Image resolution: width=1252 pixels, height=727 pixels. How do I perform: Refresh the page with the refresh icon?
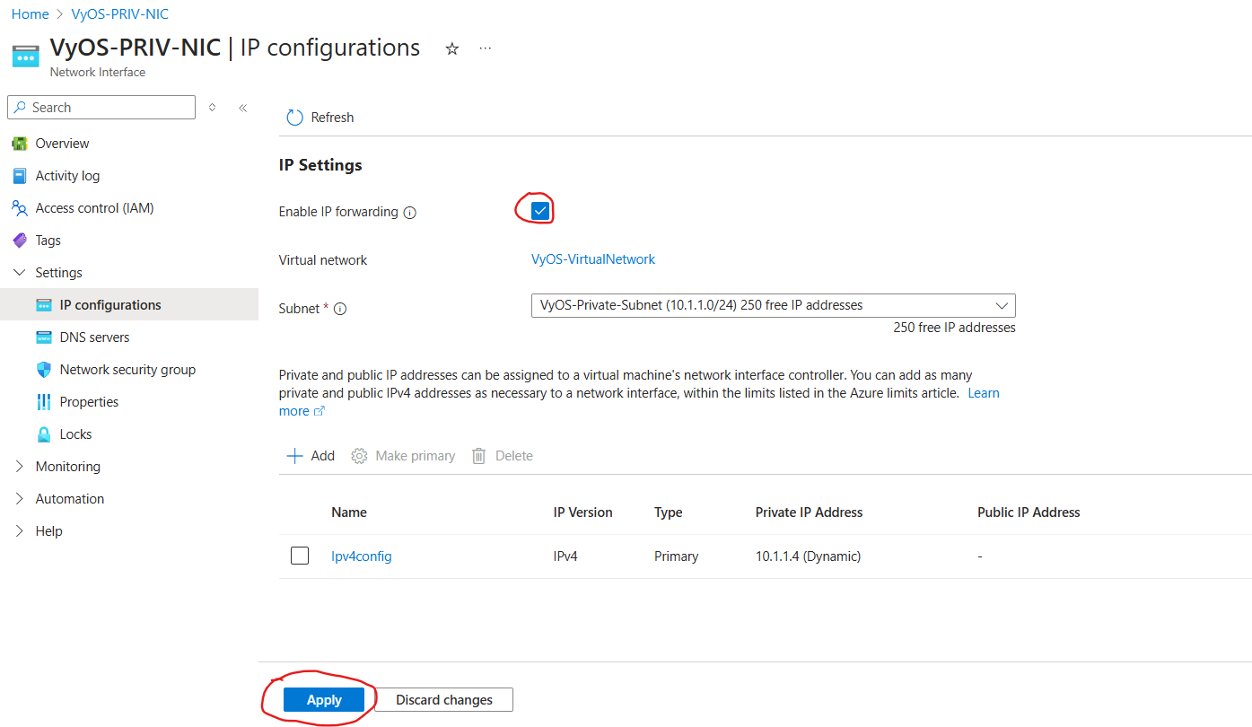(x=294, y=117)
